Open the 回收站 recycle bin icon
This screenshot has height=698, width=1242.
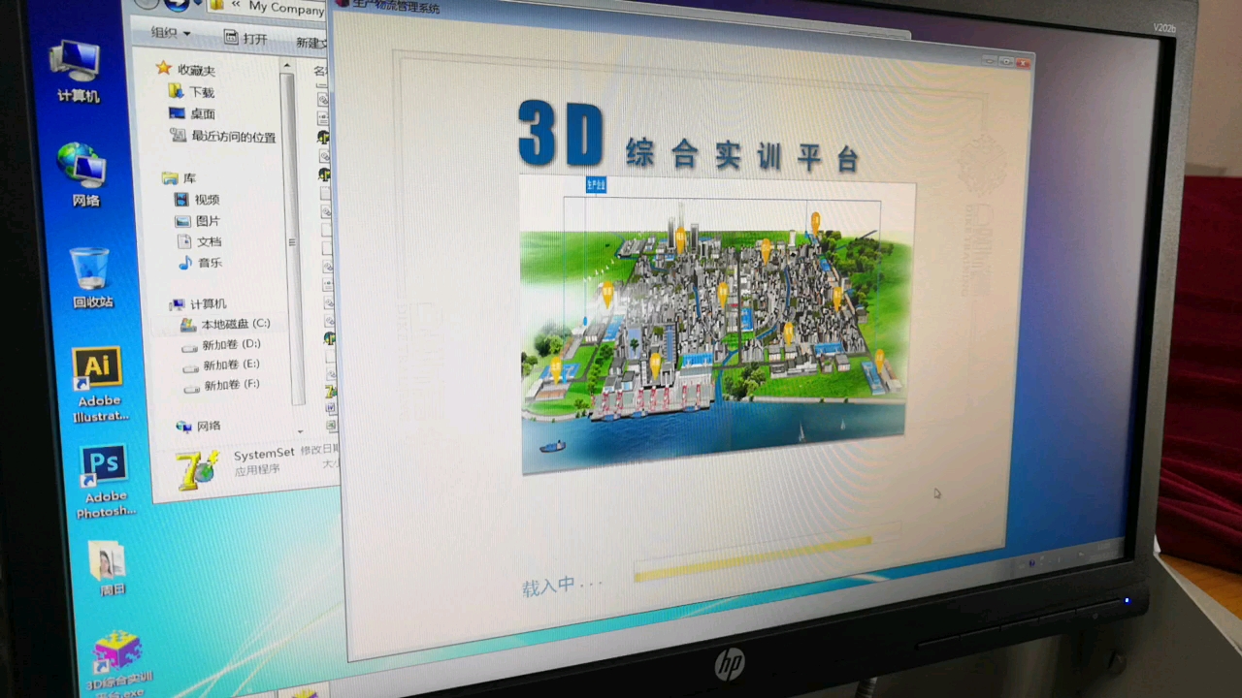pyautogui.click(x=91, y=277)
